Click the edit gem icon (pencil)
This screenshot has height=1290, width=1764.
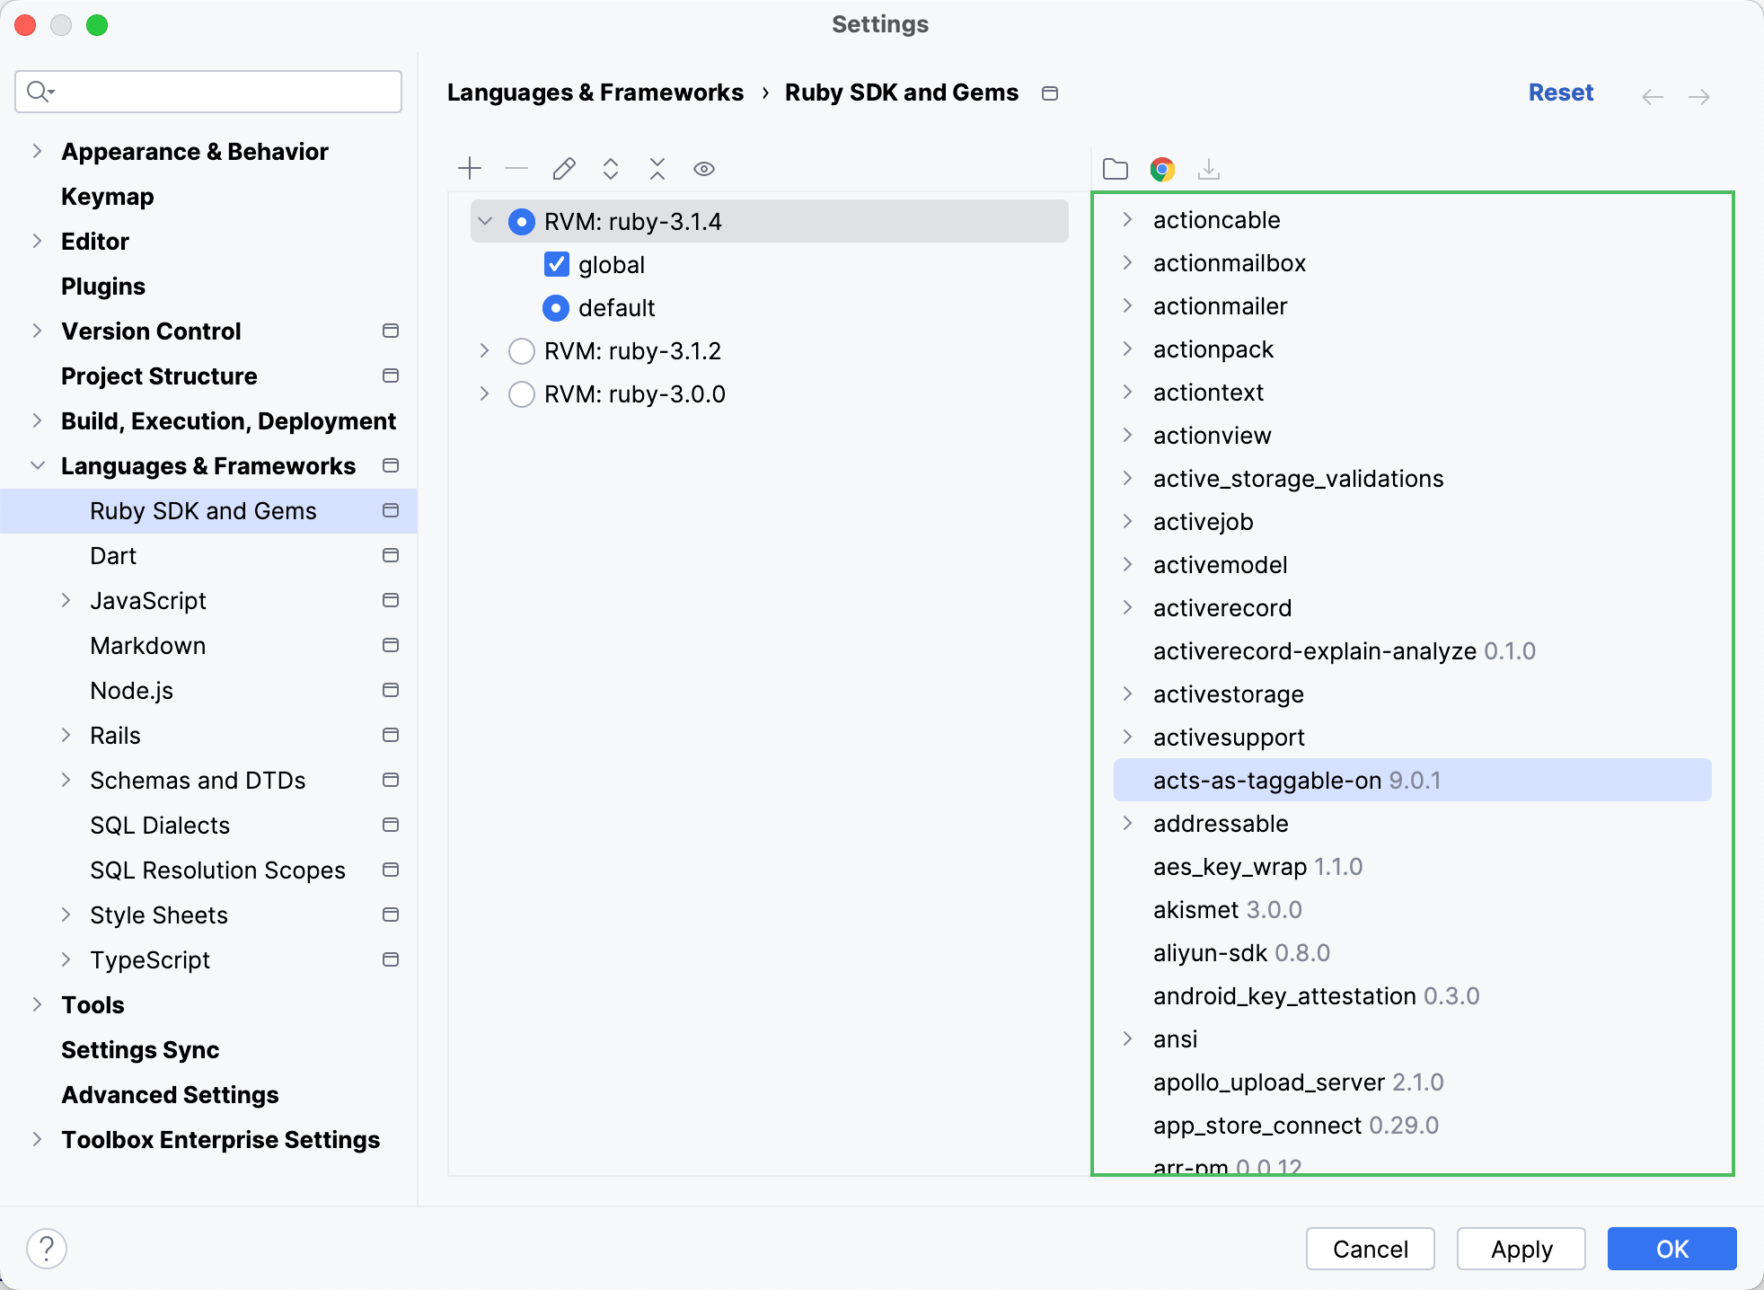563,167
